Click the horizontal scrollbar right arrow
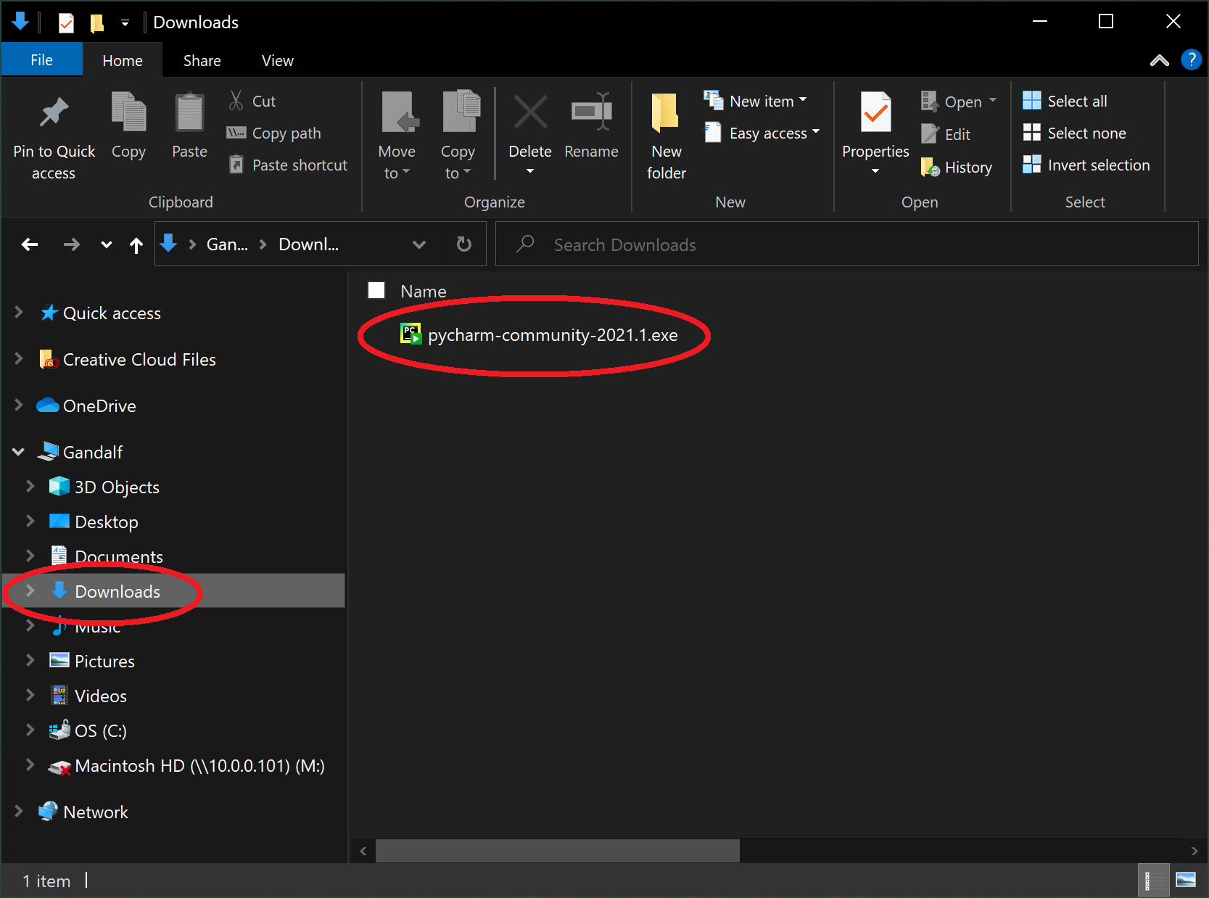Screen dimensions: 1209x898 (x=1194, y=851)
